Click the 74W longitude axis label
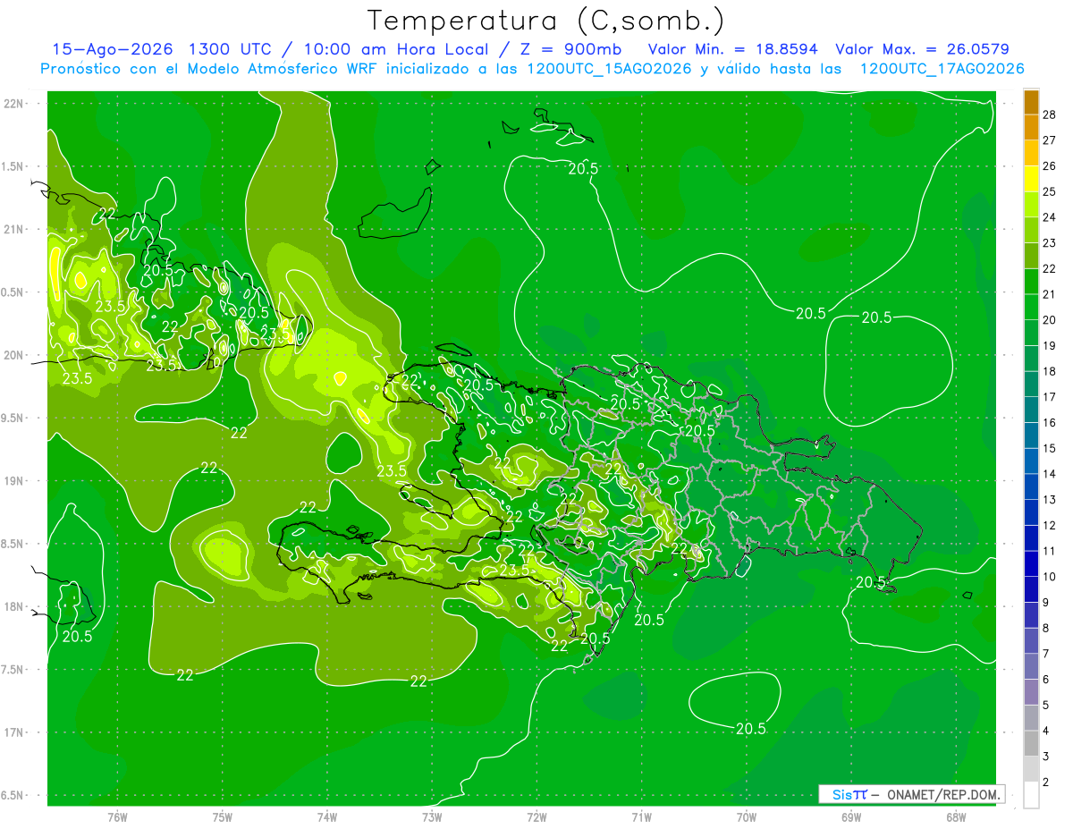Viewport: 1073px width, 829px height. tap(326, 816)
